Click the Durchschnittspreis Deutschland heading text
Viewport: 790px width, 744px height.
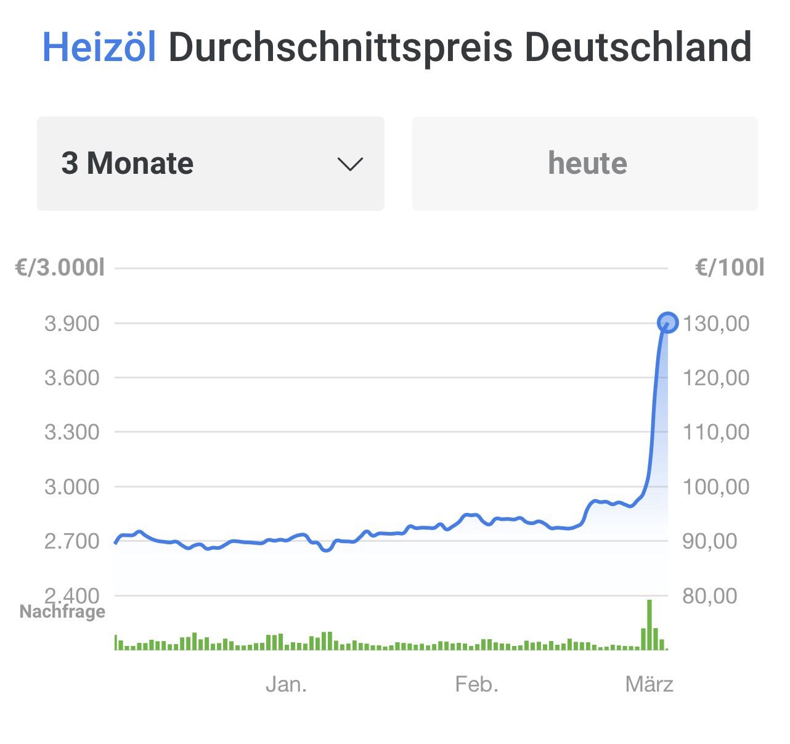point(460,47)
